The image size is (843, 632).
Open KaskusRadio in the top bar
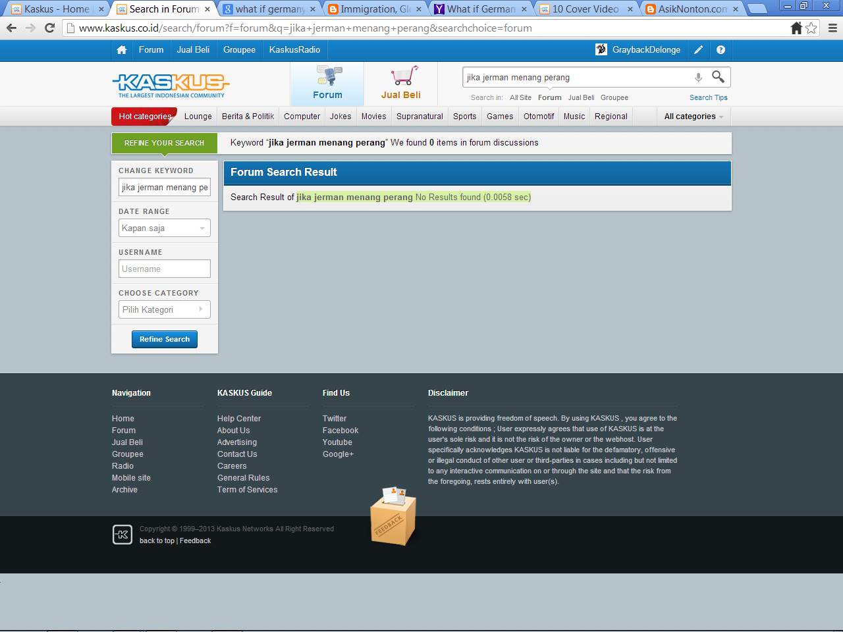tap(294, 50)
